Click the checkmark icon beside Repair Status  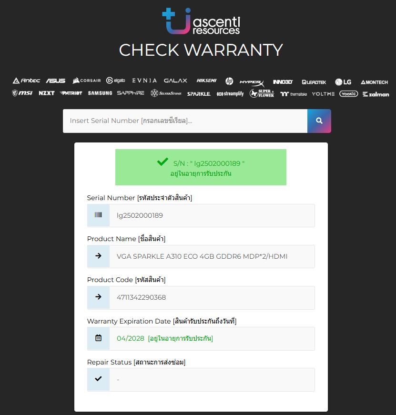click(98, 379)
